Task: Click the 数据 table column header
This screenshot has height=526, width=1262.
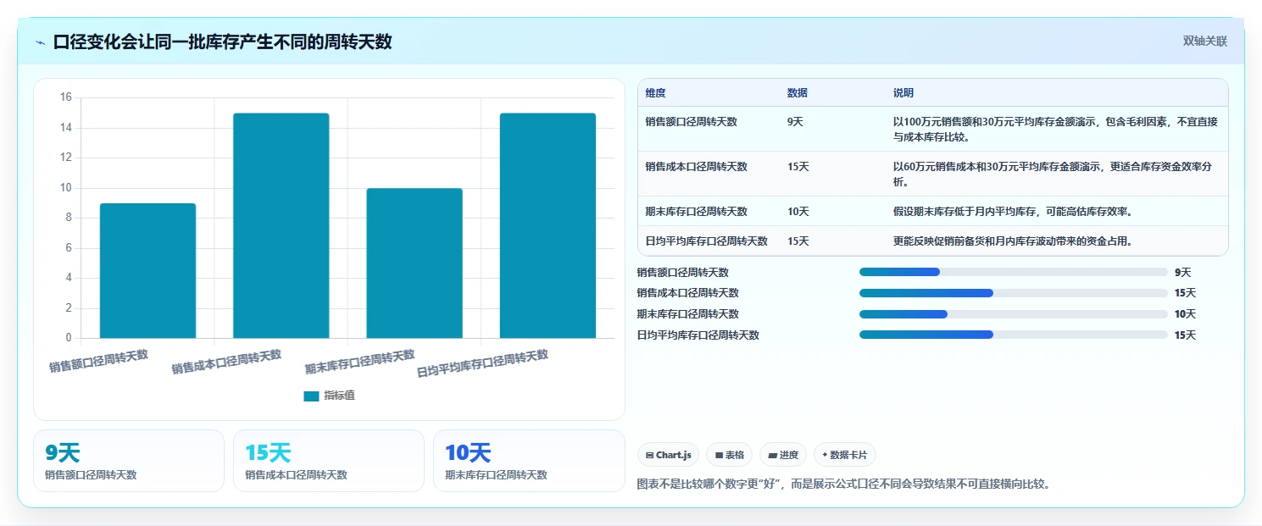Action: tap(798, 92)
